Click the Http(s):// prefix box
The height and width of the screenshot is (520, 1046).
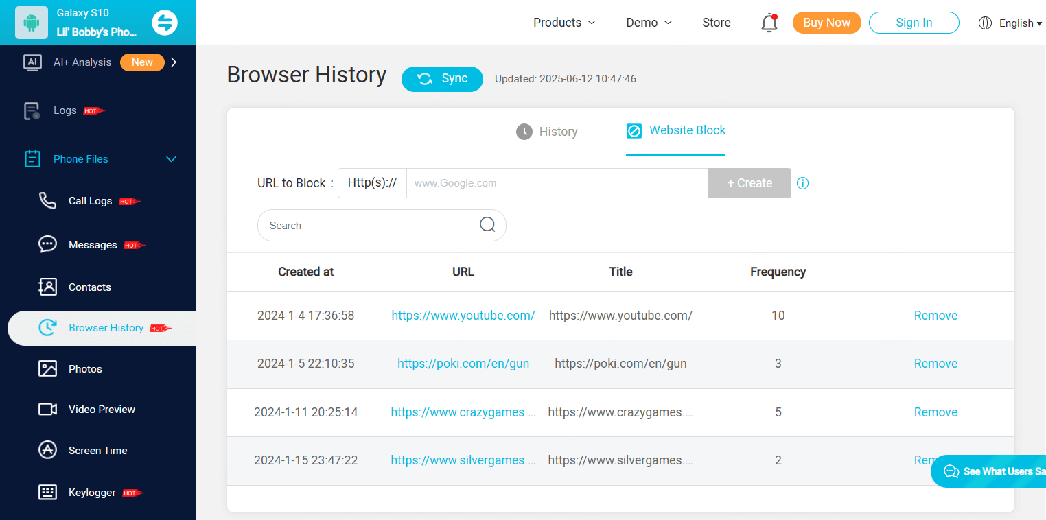pos(372,183)
